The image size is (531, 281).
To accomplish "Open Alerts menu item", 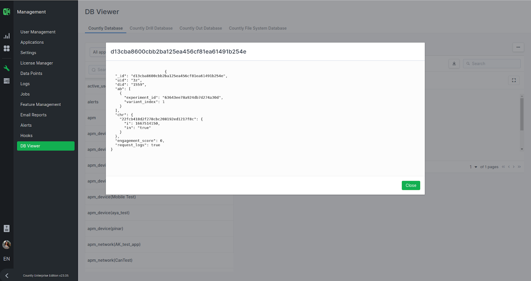I will (x=26, y=125).
